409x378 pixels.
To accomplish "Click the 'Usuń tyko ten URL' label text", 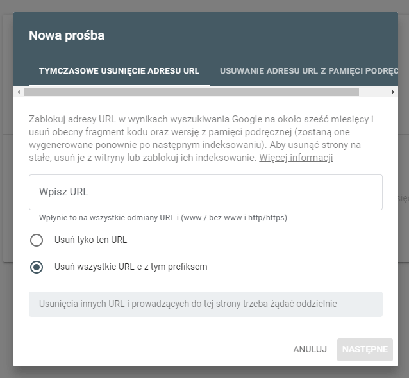I will (x=90, y=240).
